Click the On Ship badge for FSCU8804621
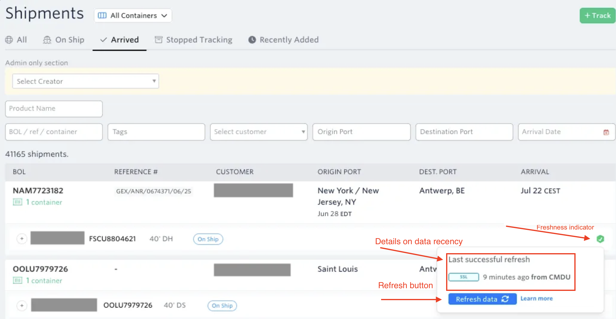This screenshot has height=319, width=616. tap(208, 239)
